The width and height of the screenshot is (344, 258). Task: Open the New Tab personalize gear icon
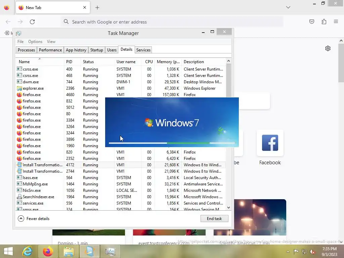pos(328,48)
